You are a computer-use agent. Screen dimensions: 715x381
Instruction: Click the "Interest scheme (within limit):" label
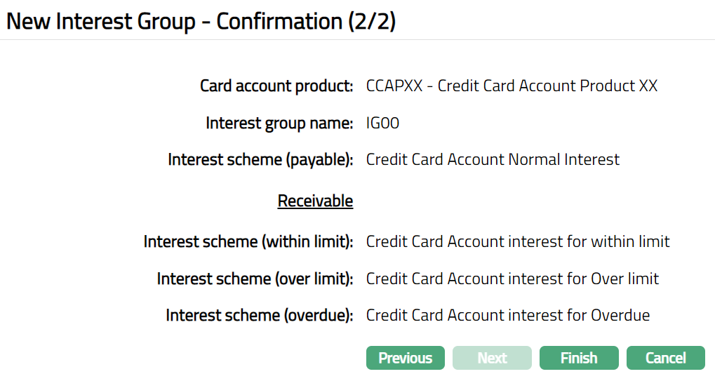(x=248, y=242)
